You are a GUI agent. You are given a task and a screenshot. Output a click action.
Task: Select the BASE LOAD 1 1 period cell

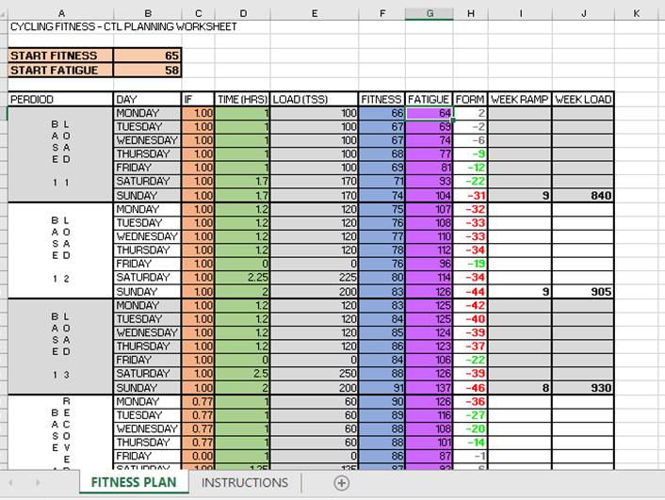pos(60,154)
